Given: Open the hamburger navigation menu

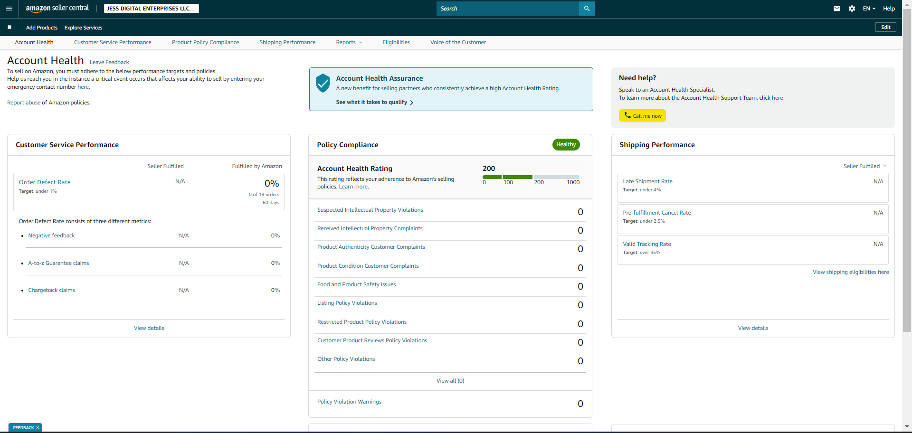Looking at the screenshot, I should coord(9,9).
